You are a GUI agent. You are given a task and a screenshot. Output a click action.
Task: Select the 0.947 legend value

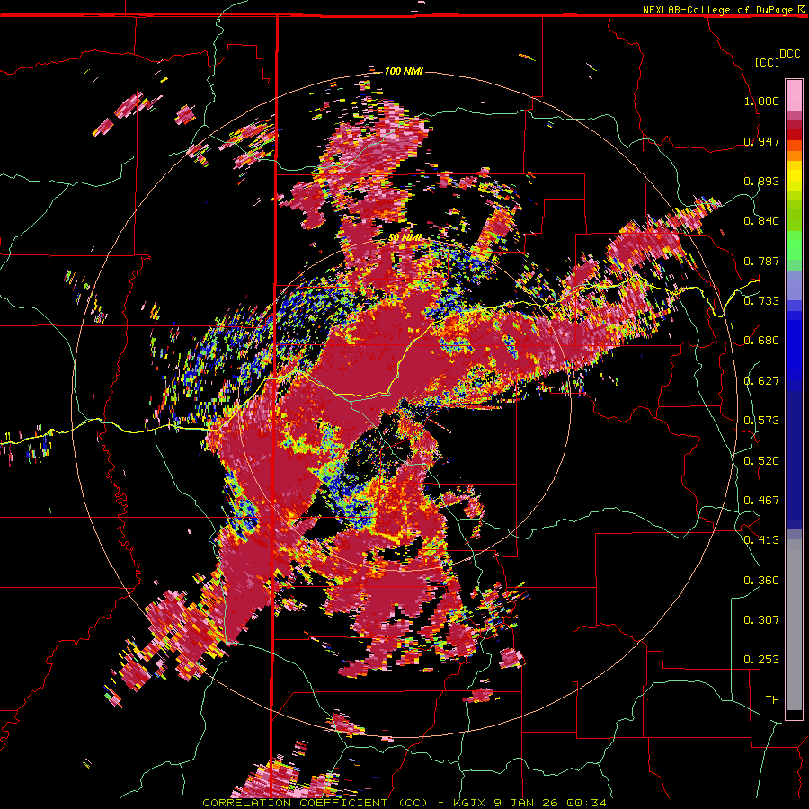pos(761,141)
